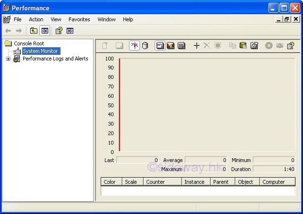Click the System Monitor toolbar Help icon

tap(291, 46)
